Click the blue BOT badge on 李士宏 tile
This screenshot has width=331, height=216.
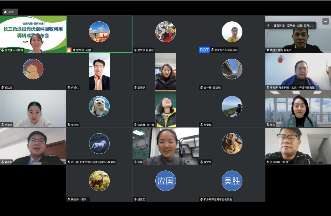[x=204, y=50]
